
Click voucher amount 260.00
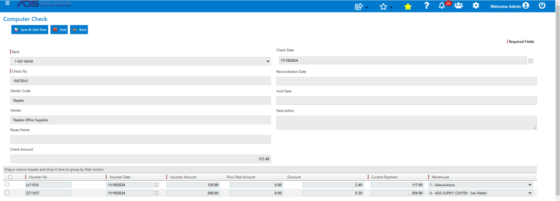point(193,193)
